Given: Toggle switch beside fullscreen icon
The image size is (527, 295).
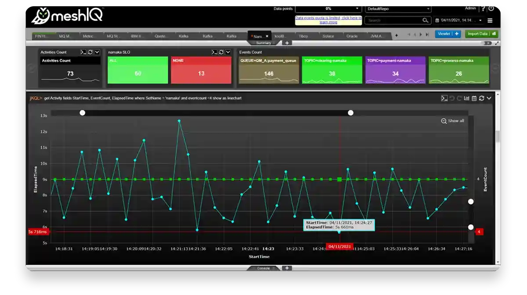Looking at the screenshot, I should click(486, 43).
